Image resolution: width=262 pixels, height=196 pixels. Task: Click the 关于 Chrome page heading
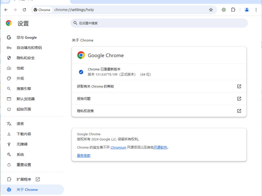click(83, 40)
